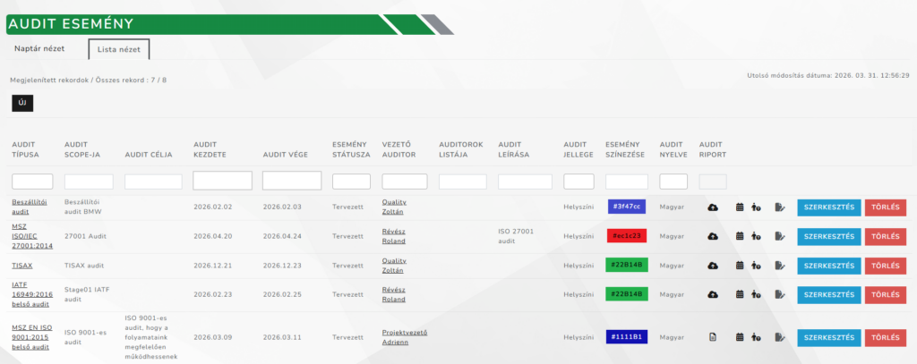Focus the Audit vége filter field
The width and height of the screenshot is (917, 364).
[292, 181]
